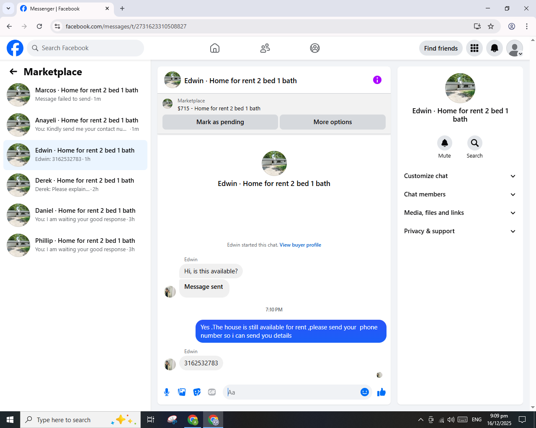Open the emoji picker
This screenshot has height=428, width=536.
coord(365,392)
